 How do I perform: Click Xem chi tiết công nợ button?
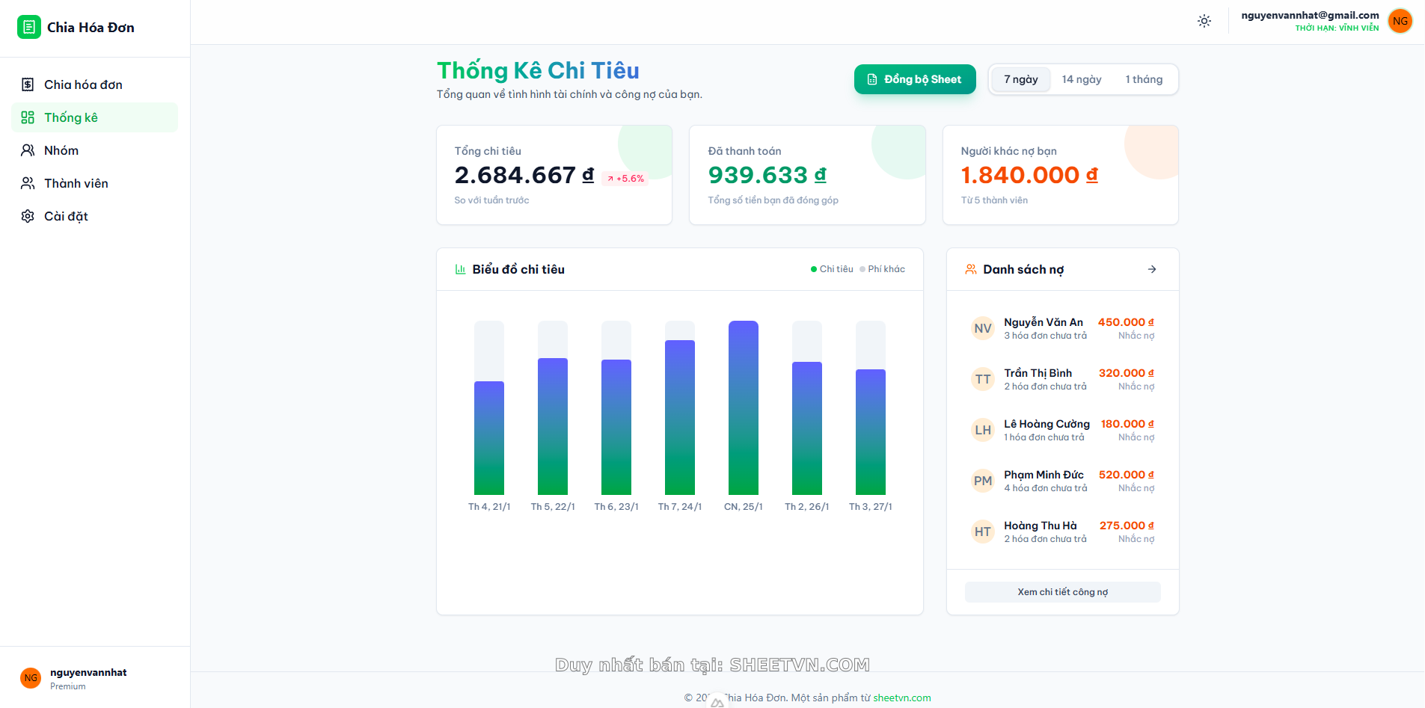tap(1062, 592)
